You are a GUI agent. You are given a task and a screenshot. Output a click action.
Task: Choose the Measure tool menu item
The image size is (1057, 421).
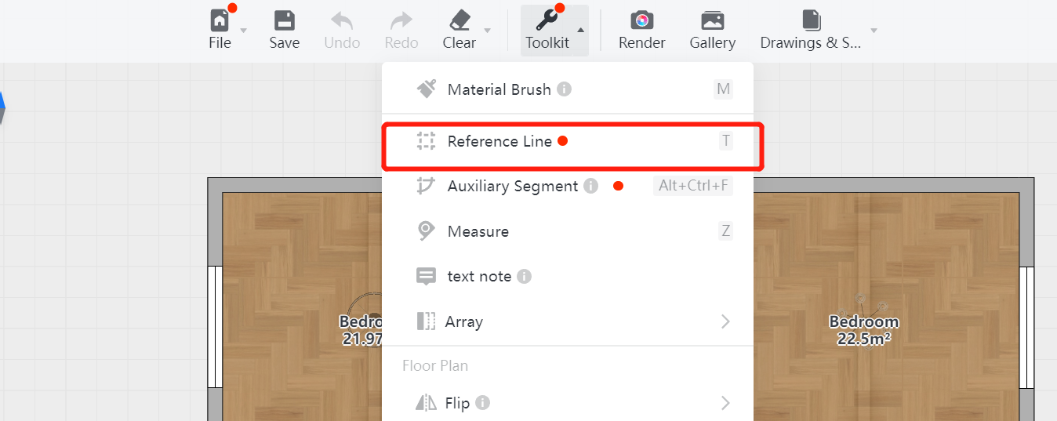(478, 231)
